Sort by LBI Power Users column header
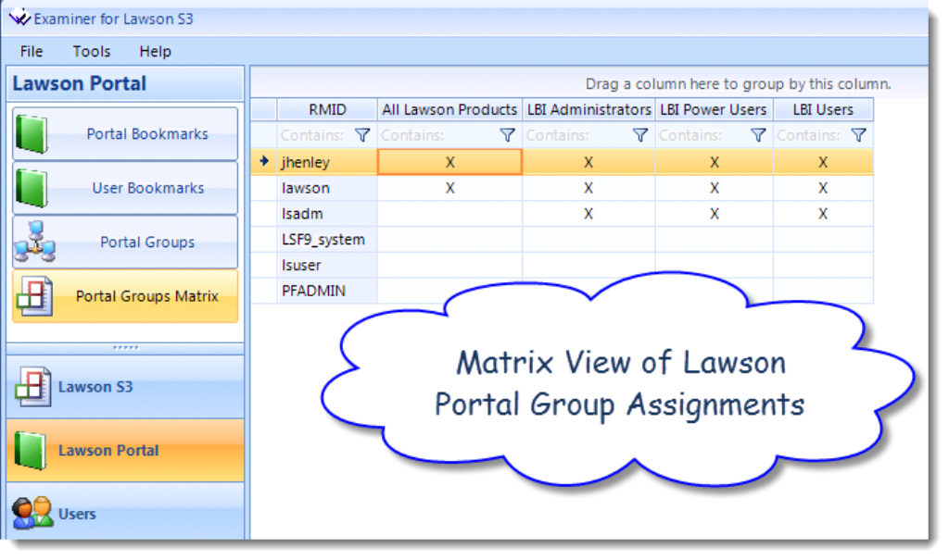Screen dimensions: 949x560 coord(714,109)
